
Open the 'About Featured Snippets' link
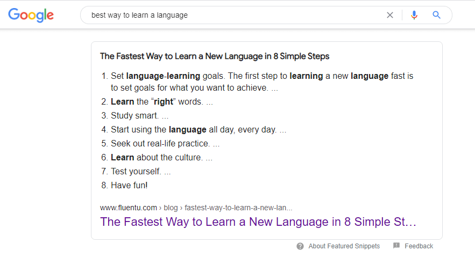pos(344,246)
